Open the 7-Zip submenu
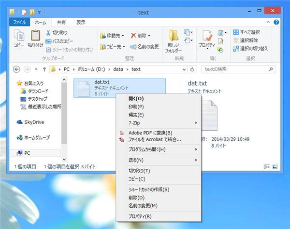 [x=159, y=123]
